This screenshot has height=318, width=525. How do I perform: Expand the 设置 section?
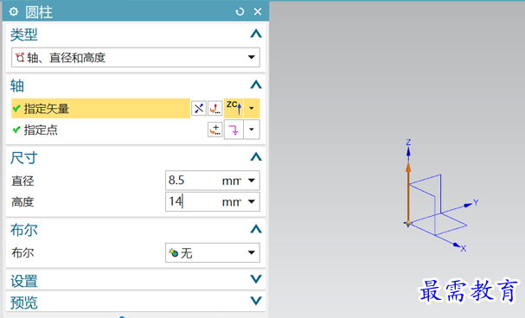point(256,279)
